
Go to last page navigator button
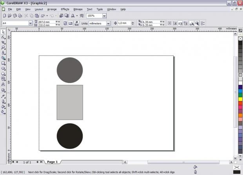[41, 162]
